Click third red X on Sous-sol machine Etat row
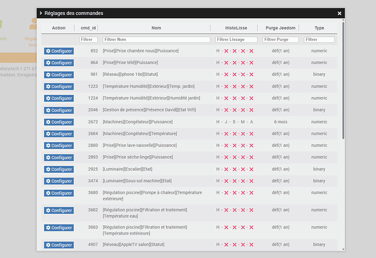 click(243, 181)
